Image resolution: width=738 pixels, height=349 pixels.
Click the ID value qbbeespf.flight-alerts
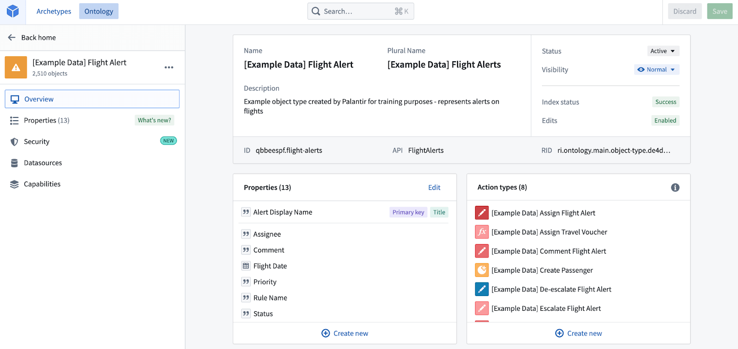coord(289,150)
